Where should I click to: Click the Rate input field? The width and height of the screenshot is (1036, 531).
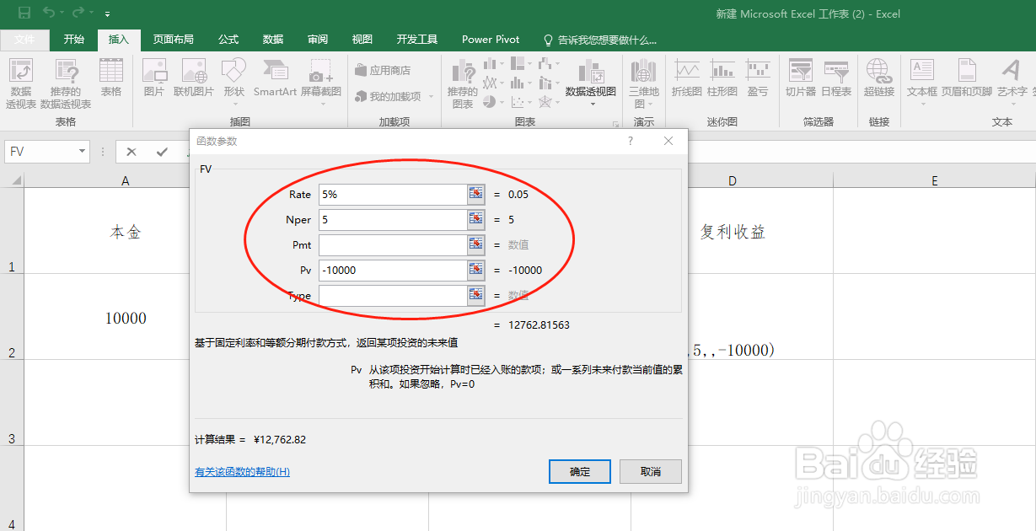393,194
